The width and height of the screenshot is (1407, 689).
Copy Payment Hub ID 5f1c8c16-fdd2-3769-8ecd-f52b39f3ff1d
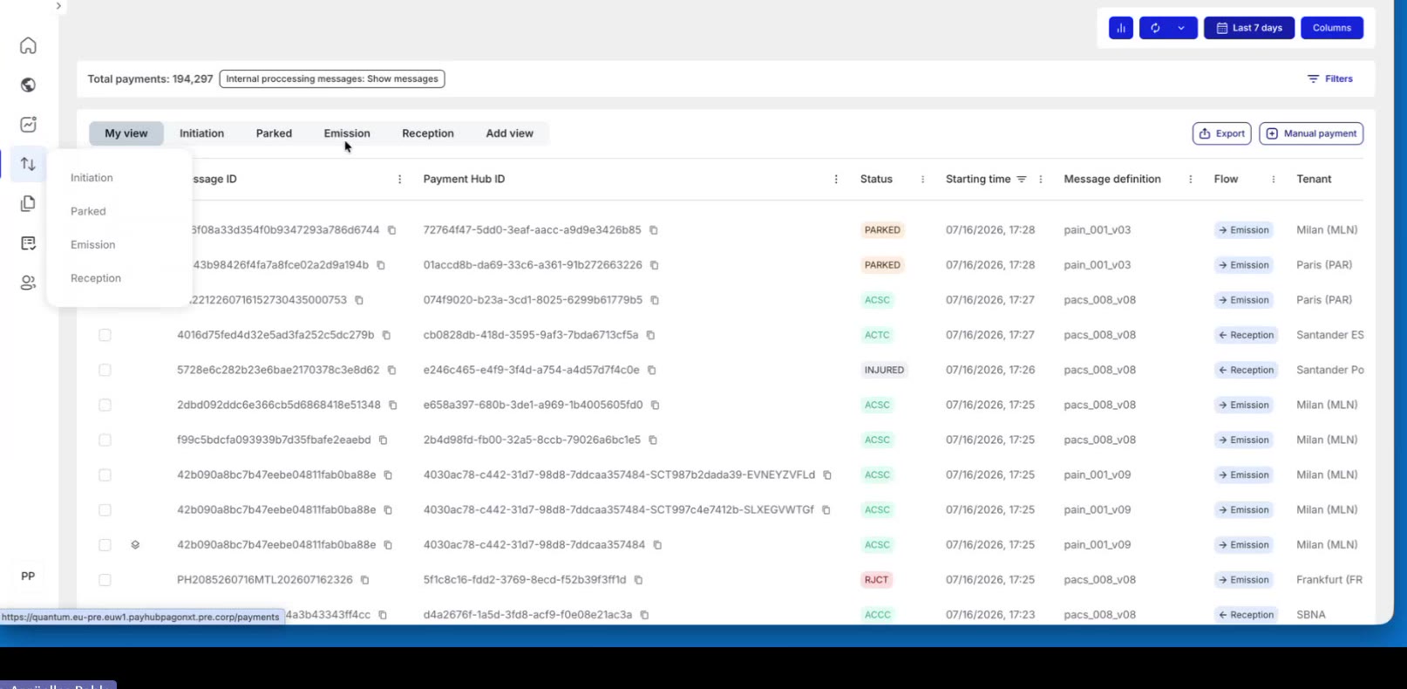(638, 580)
